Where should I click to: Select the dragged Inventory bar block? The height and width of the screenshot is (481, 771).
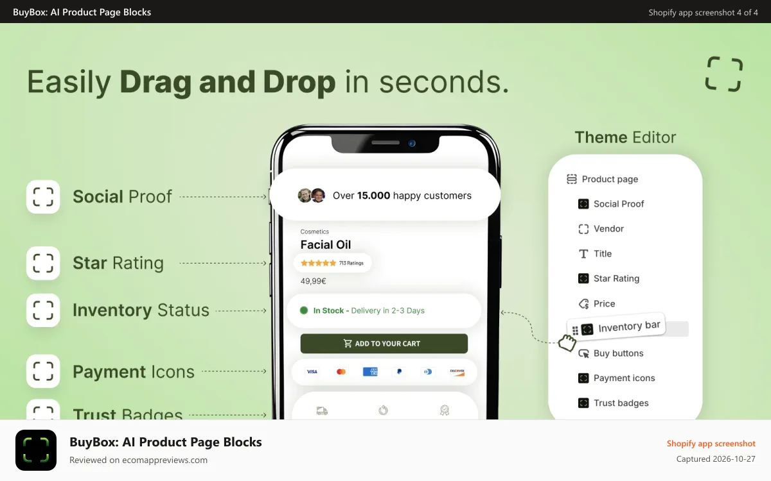(x=617, y=328)
